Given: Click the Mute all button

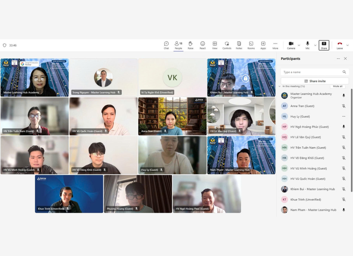Looking at the screenshot, I should point(337,87).
